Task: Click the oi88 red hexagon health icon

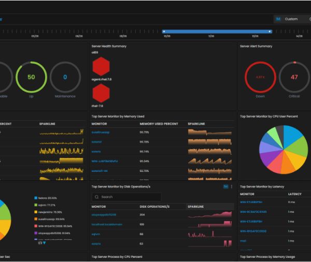Action: (101, 66)
